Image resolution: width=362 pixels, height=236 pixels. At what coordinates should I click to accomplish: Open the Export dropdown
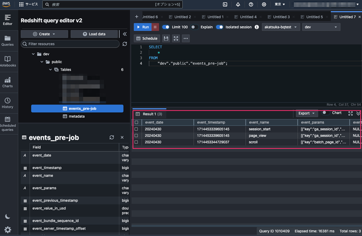point(307,113)
